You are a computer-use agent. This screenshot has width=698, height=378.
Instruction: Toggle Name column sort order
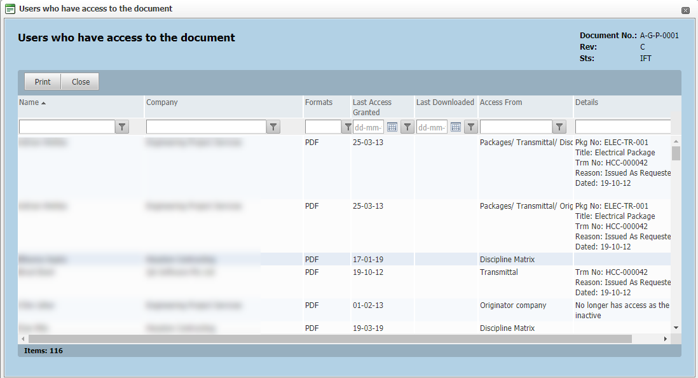click(x=29, y=102)
